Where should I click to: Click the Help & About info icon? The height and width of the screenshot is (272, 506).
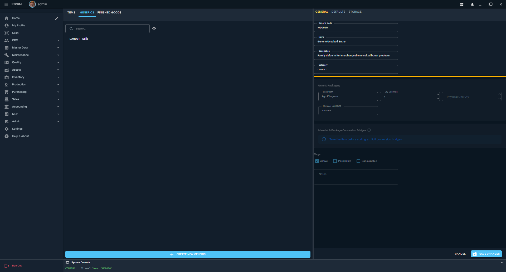[x=7, y=136]
